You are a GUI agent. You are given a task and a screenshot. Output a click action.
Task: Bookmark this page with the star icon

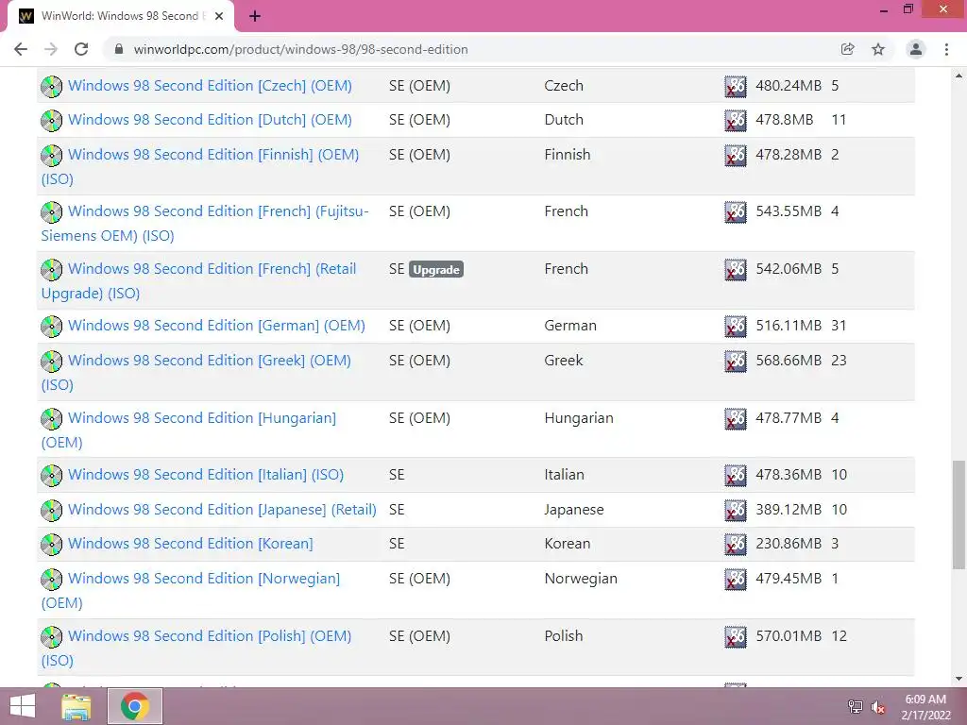(878, 49)
